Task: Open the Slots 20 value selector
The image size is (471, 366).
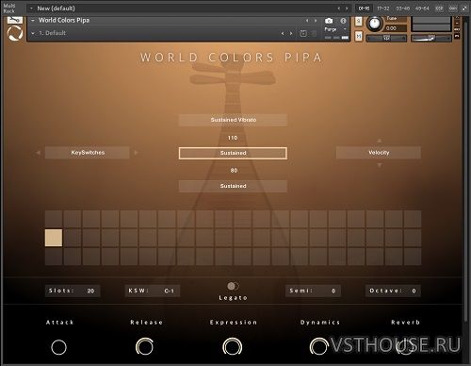Action: pyautogui.click(x=73, y=291)
